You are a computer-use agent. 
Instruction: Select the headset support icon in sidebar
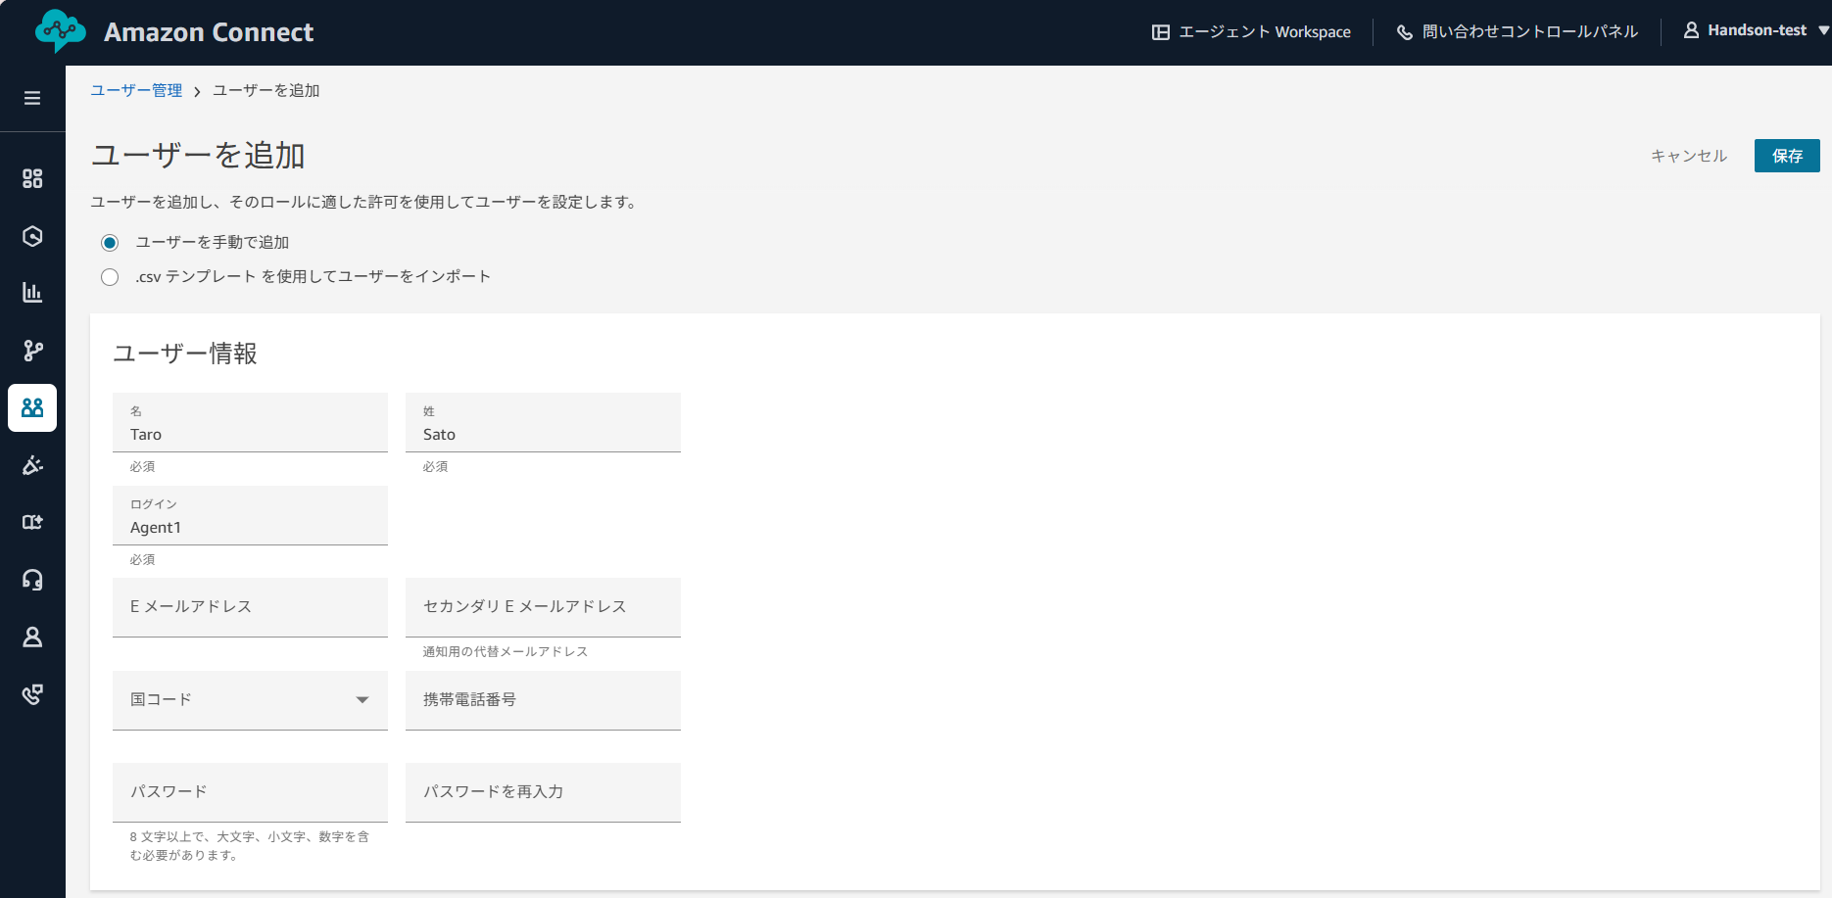coord(32,580)
